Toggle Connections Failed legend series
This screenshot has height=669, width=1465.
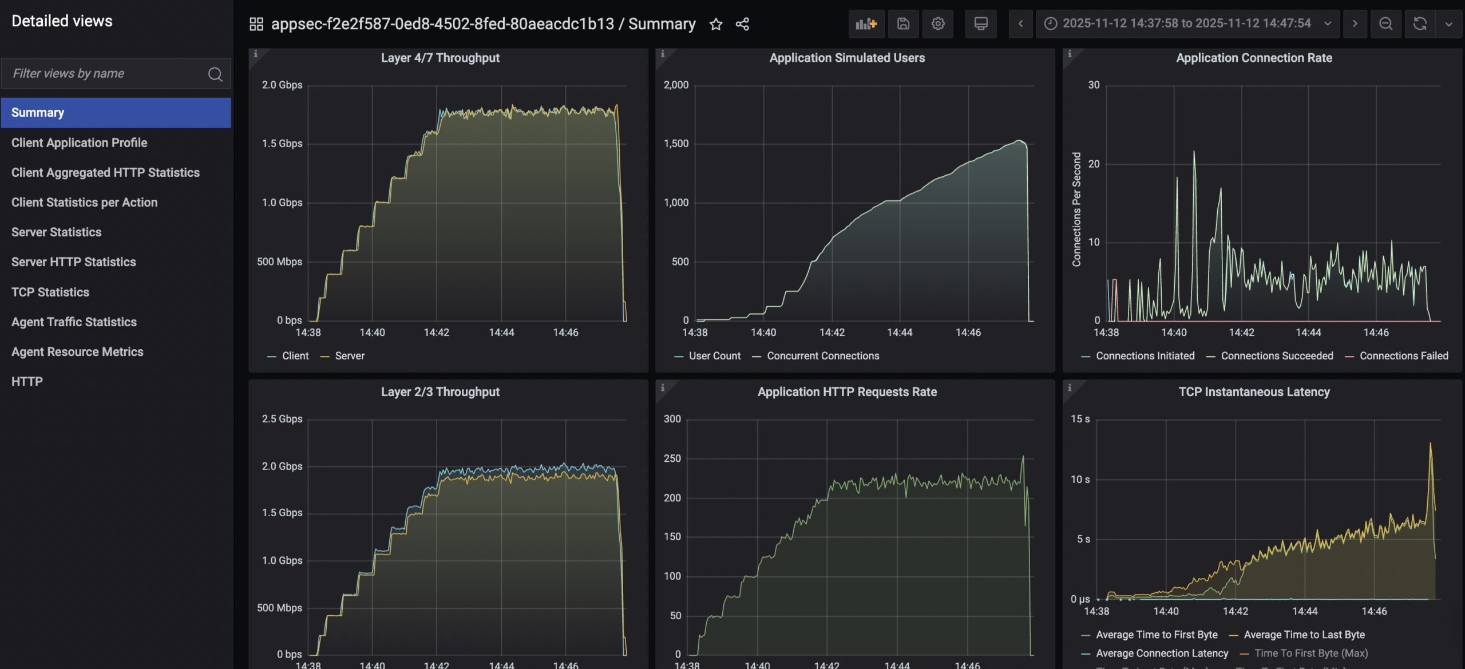[1403, 356]
